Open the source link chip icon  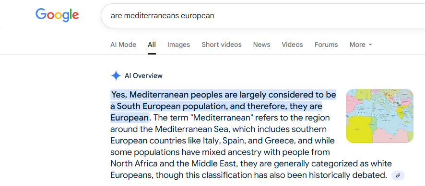pyautogui.click(x=398, y=175)
